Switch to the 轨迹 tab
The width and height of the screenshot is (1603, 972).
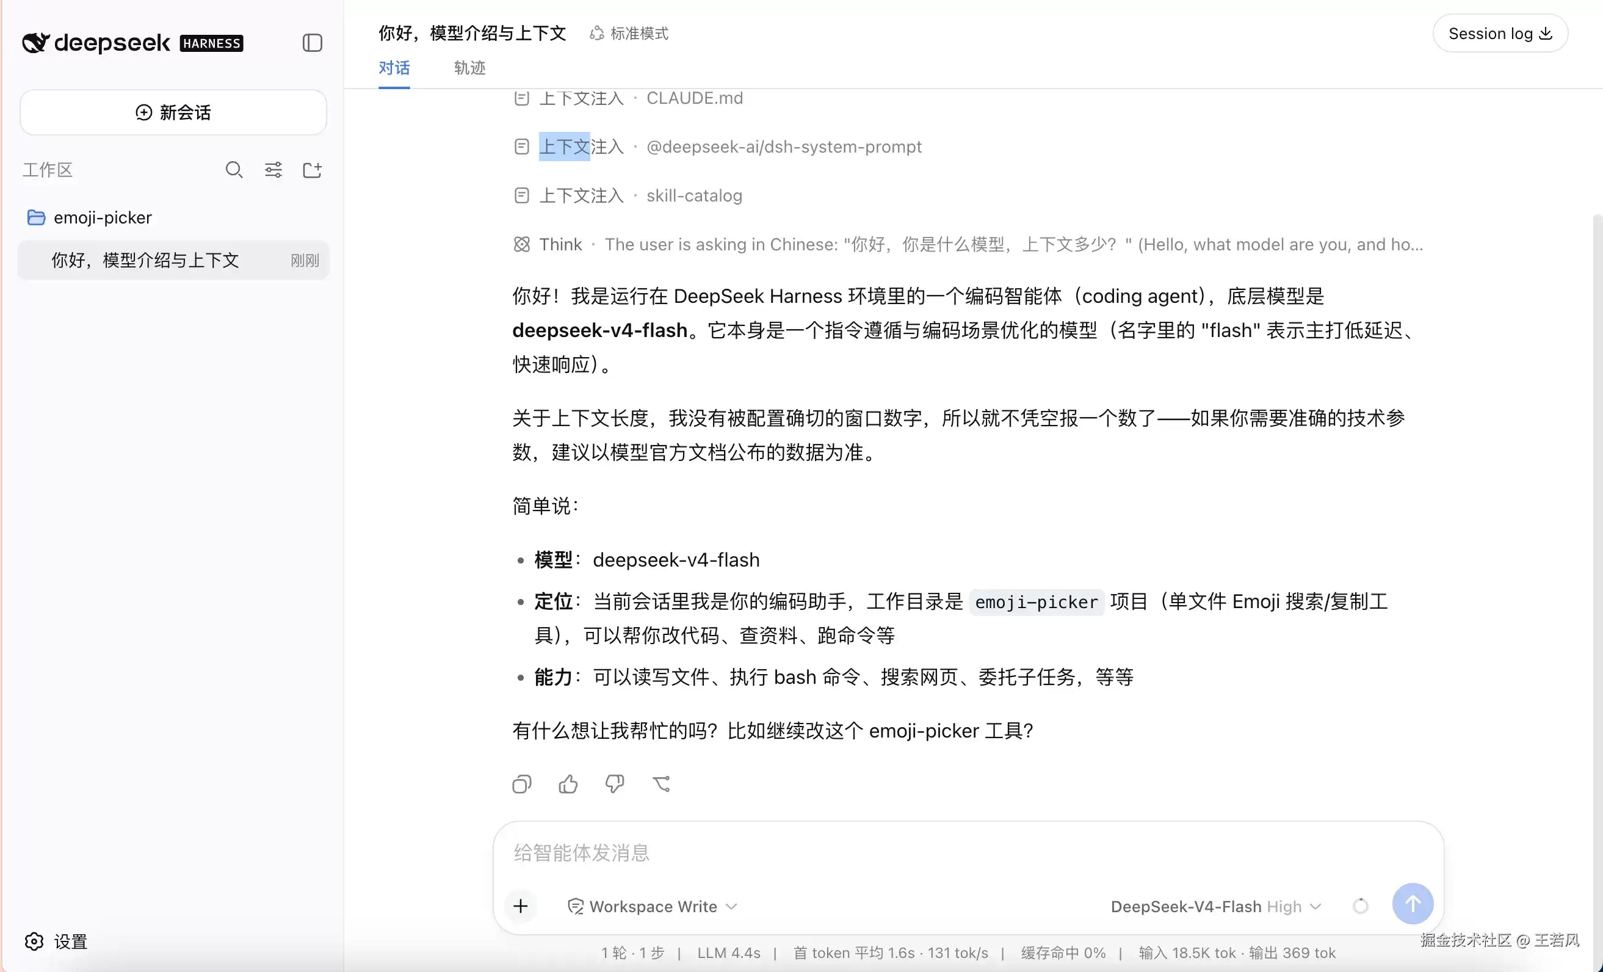coord(469,68)
